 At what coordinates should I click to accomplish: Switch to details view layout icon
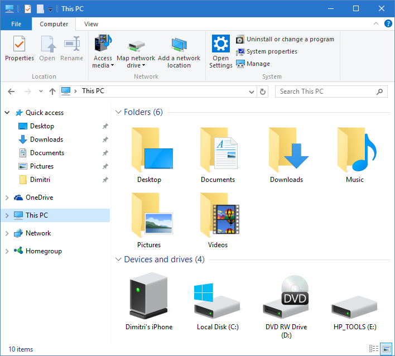tap(374, 349)
